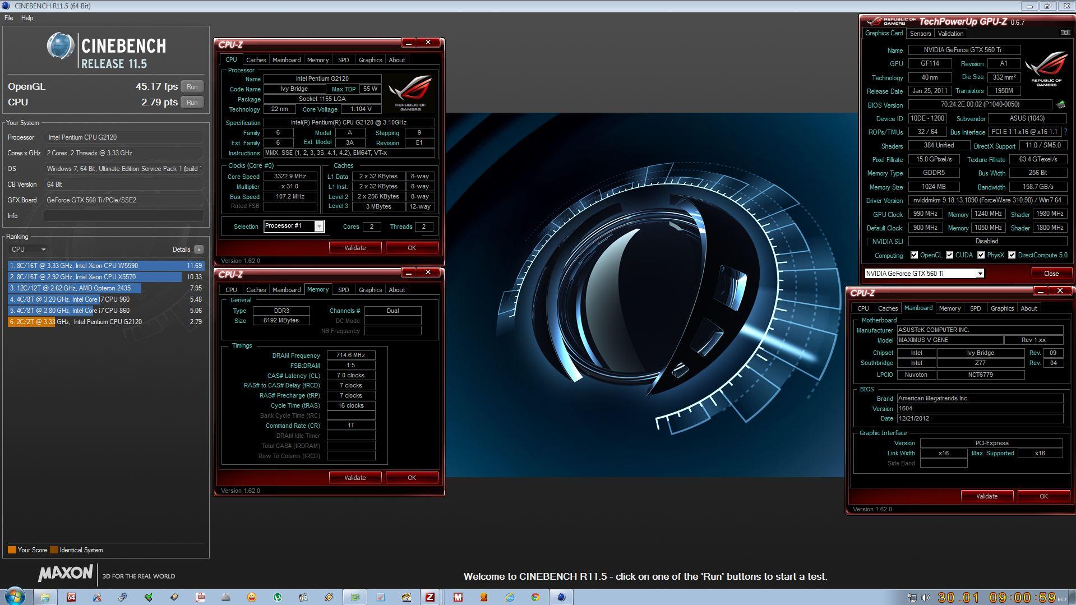Click the DRAM Frequency value 714.6 MHz
The height and width of the screenshot is (605, 1076).
tap(351, 355)
